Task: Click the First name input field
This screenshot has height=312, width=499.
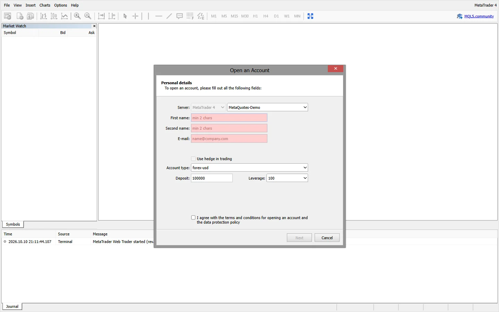Action: click(x=229, y=118)
